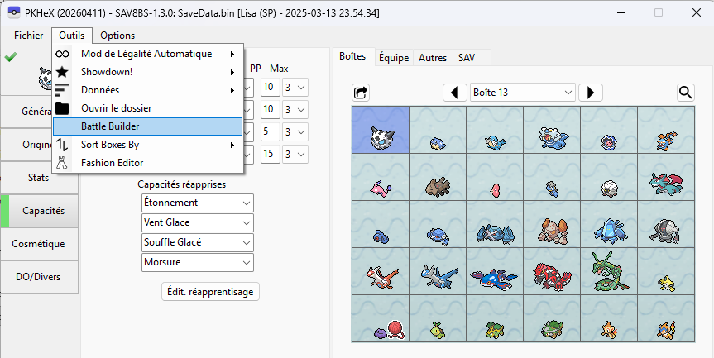
Task: Click the Édit. réapprentissage button
Action: tap(211, 292)
